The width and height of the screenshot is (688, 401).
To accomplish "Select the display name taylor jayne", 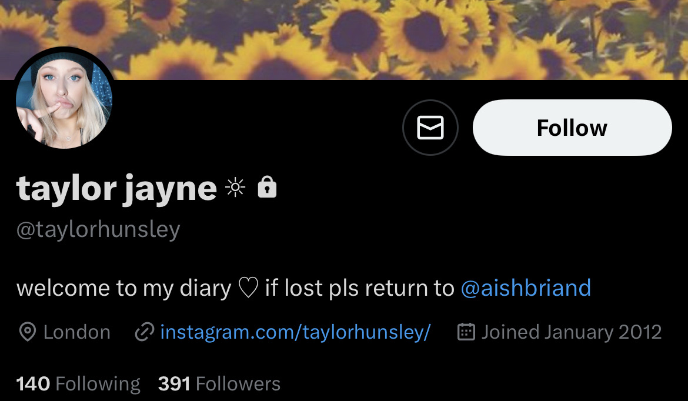I will point(116,189).
